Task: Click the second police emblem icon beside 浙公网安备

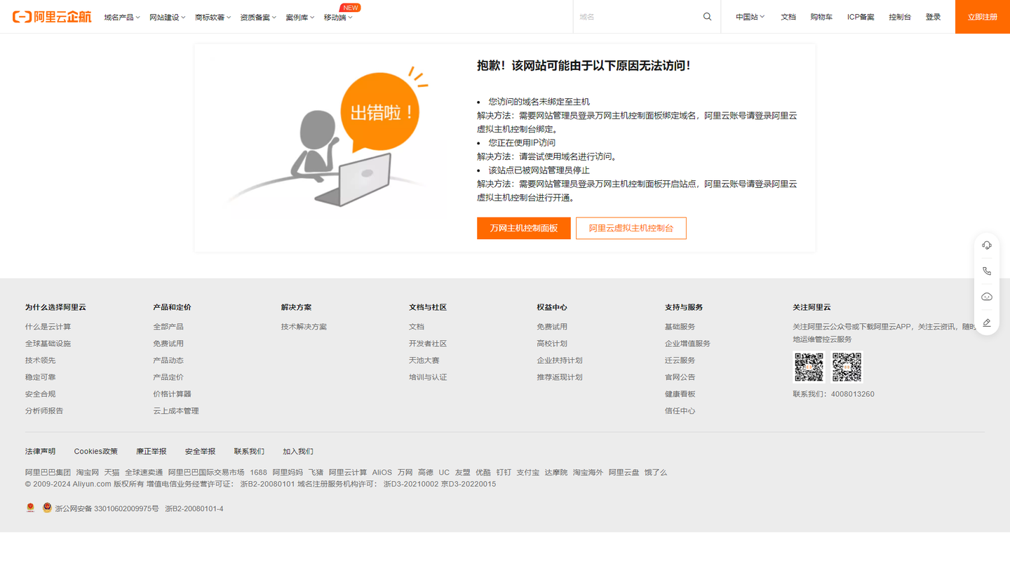Action: tap(47, 508)
